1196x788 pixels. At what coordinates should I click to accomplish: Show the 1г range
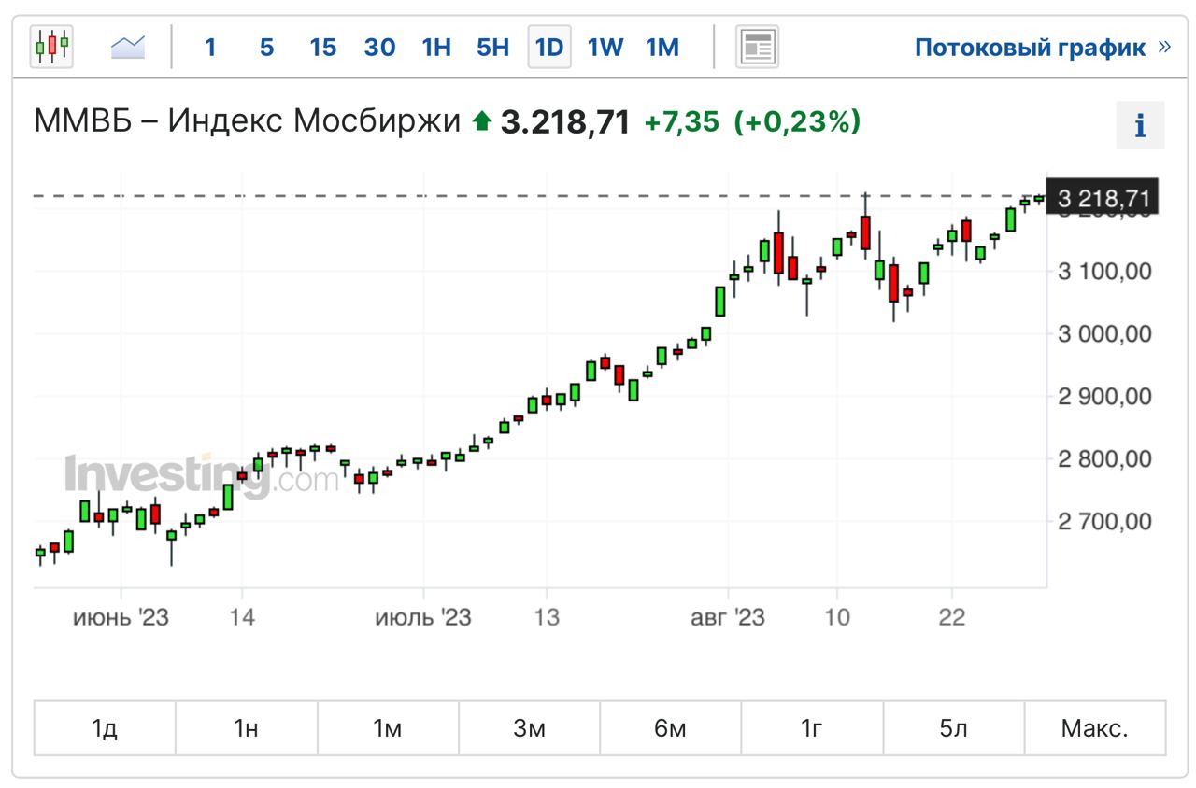(x=812, y=728)
